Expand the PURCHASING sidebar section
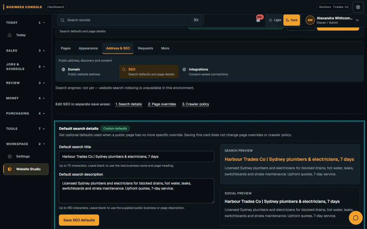 (25, 113)
